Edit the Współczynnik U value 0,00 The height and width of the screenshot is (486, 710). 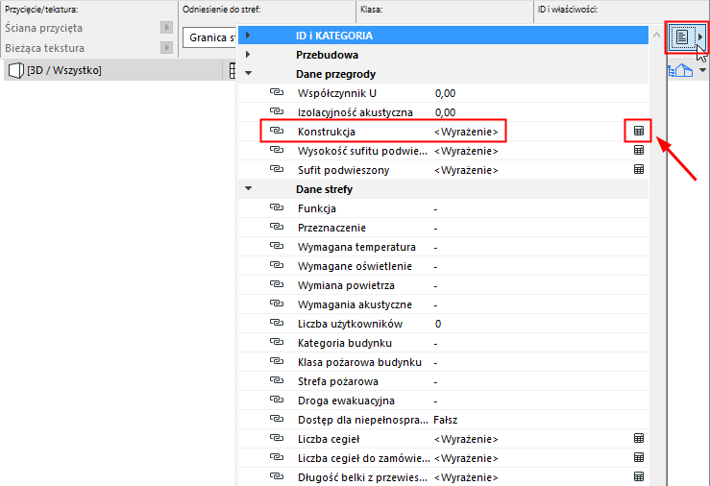coord(445,93)
